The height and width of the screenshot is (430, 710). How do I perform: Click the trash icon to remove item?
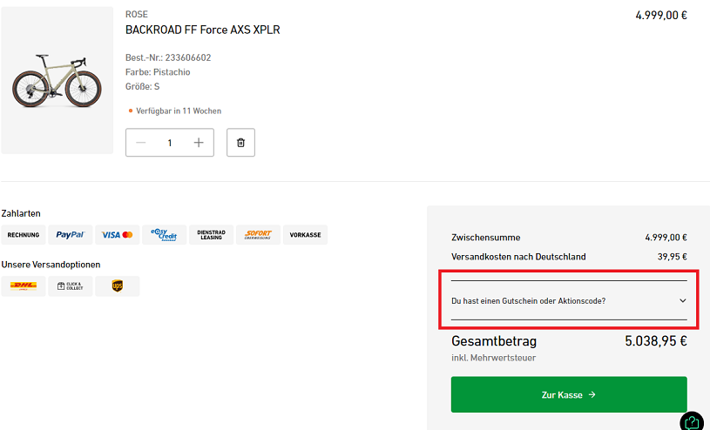pyautogui.click(x=240, y=143)
